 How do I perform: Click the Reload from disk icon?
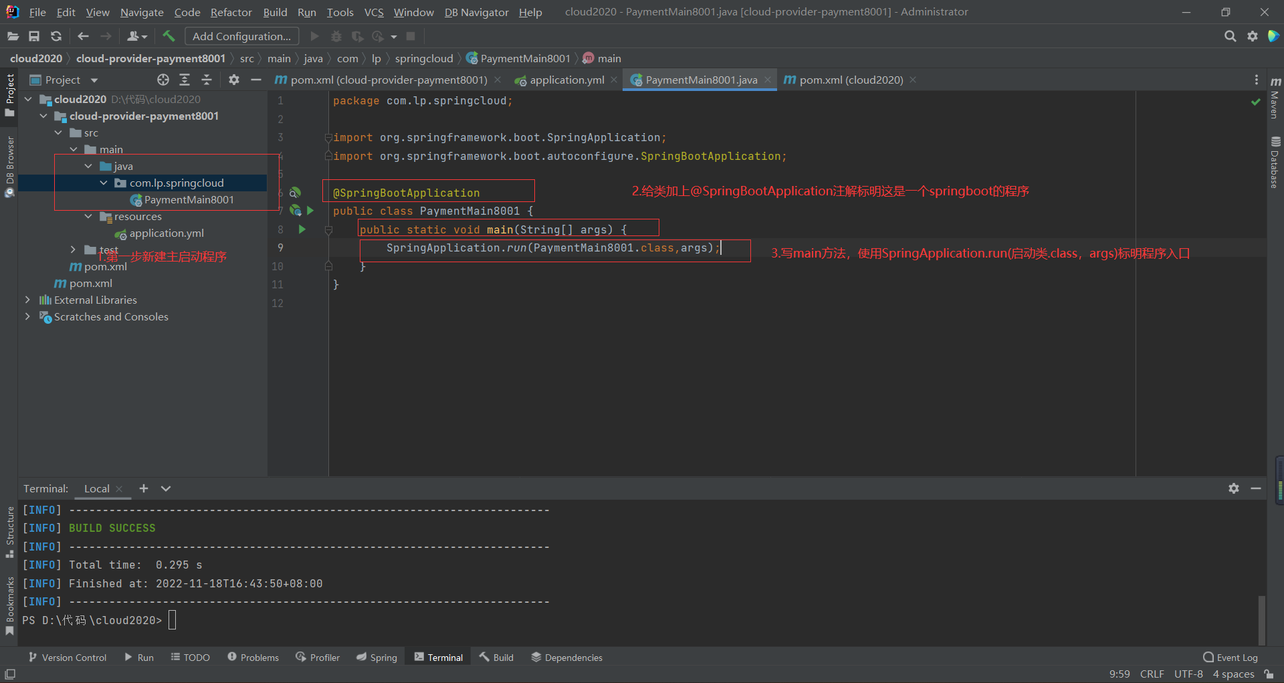tap(56, 36)
